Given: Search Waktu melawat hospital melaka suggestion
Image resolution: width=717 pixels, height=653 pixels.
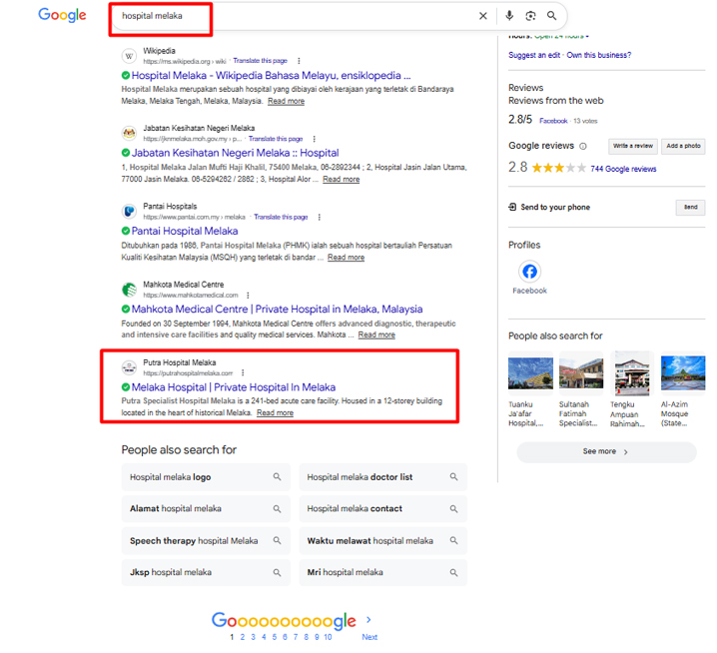Looking at the screenshot, I should pos(383,540).
